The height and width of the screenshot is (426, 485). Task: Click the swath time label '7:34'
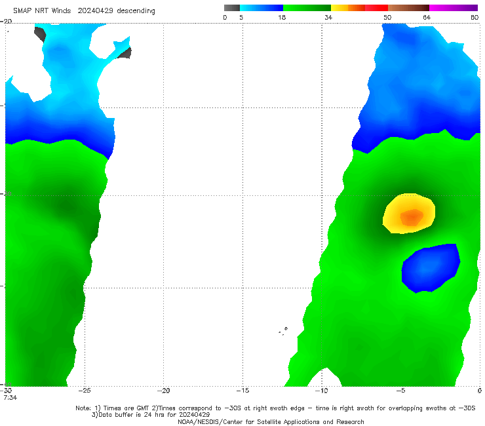(10, 398)
